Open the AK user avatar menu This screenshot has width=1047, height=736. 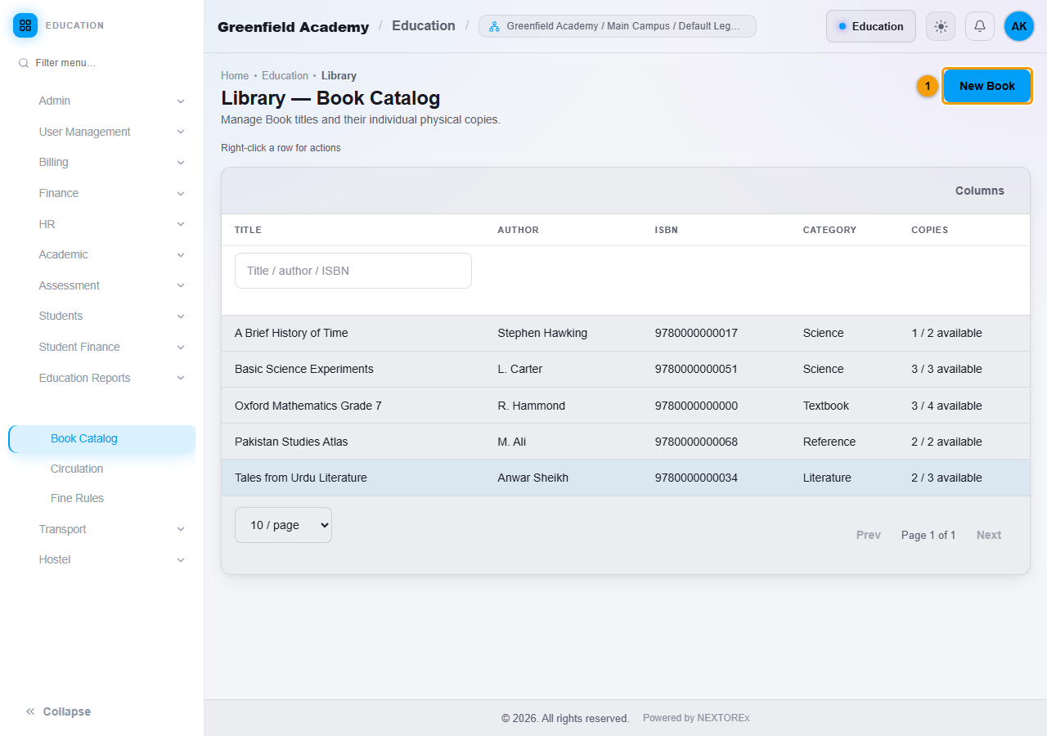click(1019, 26)
